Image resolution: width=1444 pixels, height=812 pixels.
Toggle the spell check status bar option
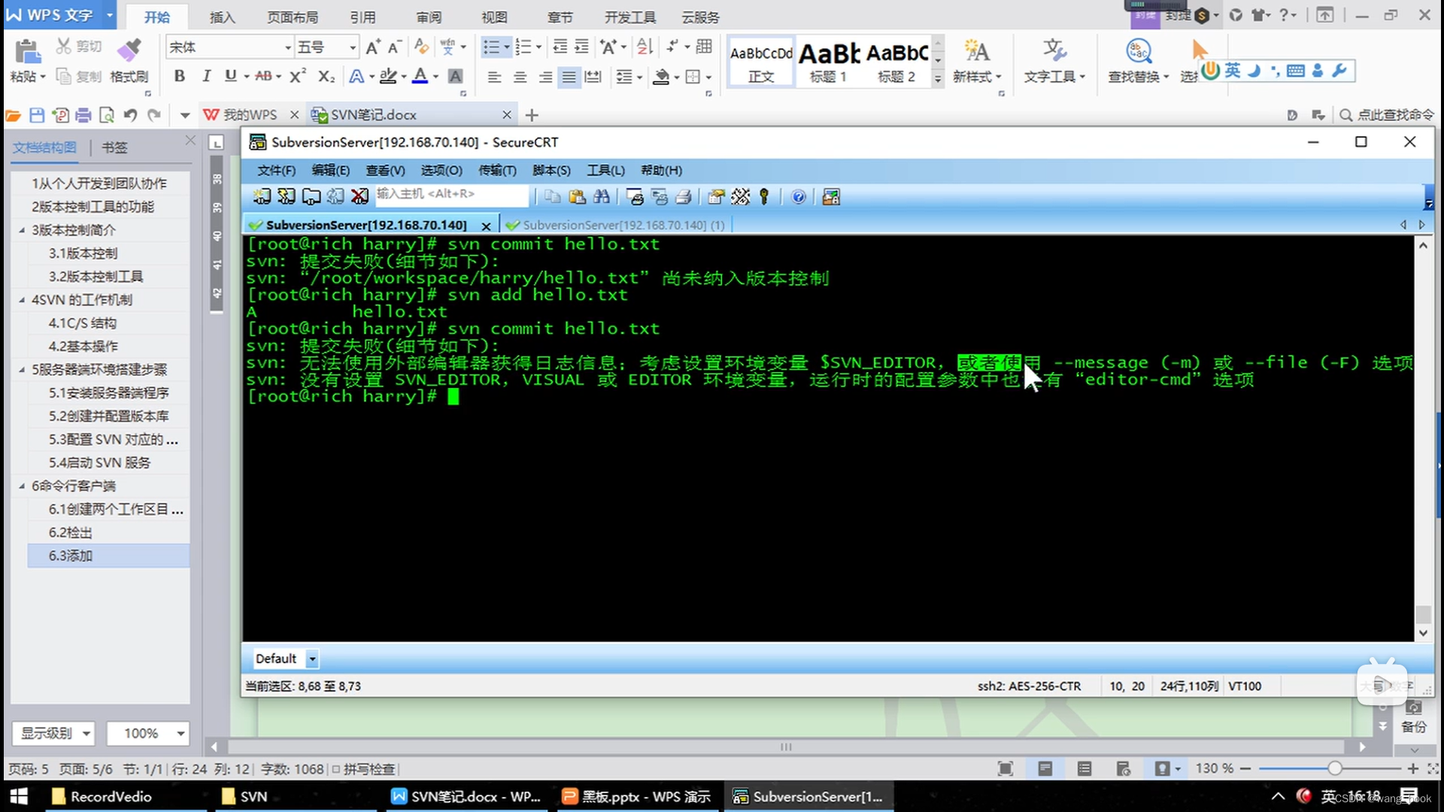[363, 769]
